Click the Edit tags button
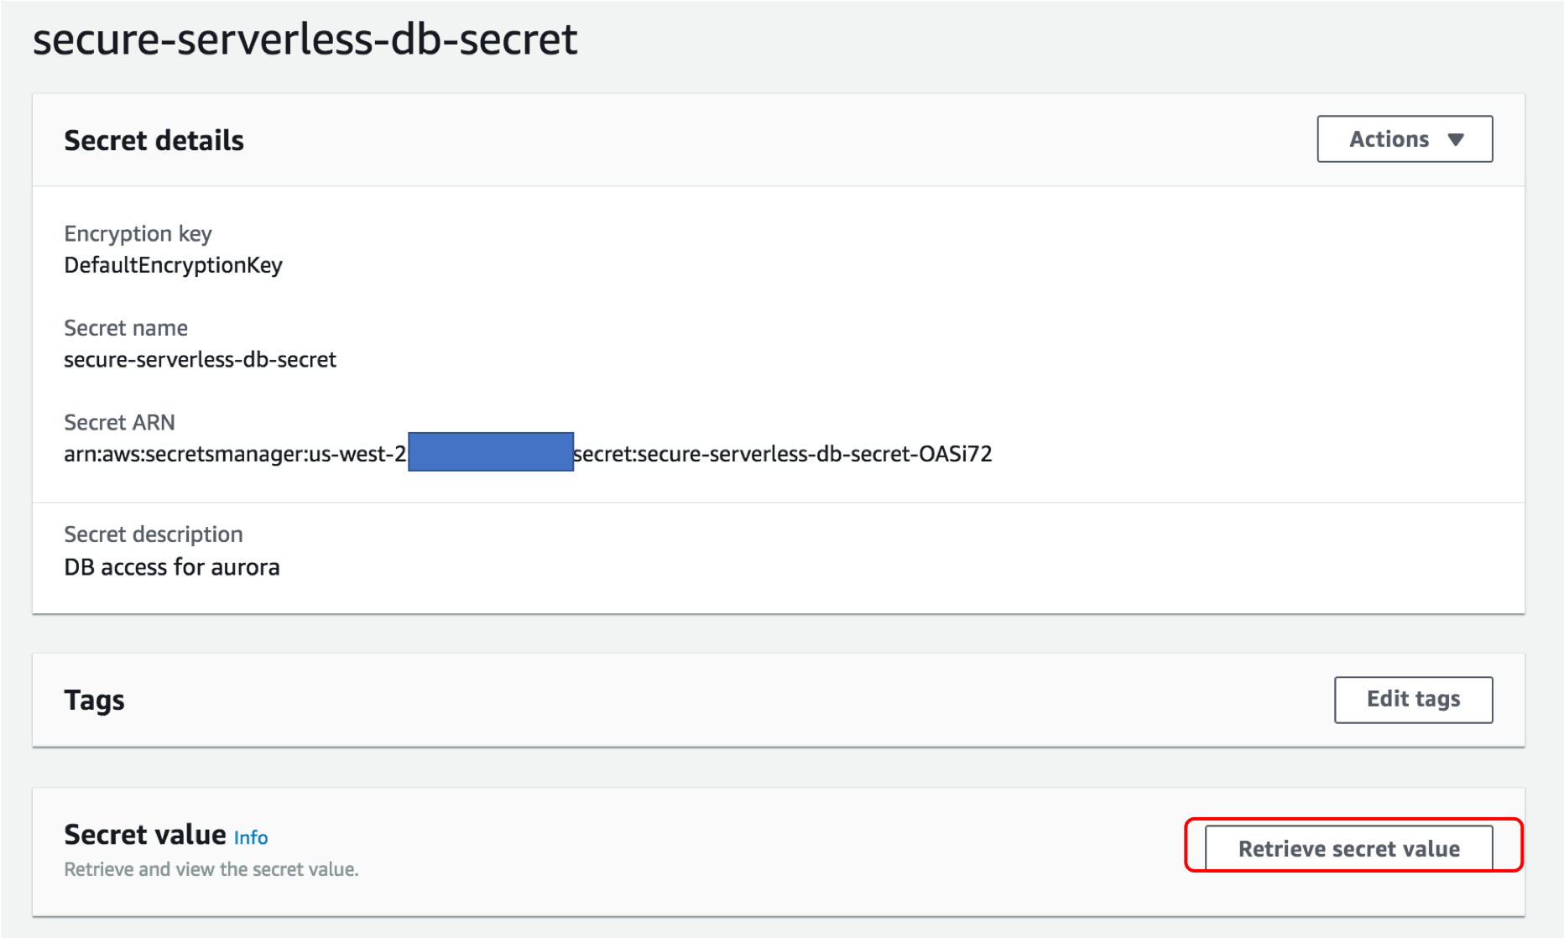1564x938 pixels. [x=1413, y=699]
